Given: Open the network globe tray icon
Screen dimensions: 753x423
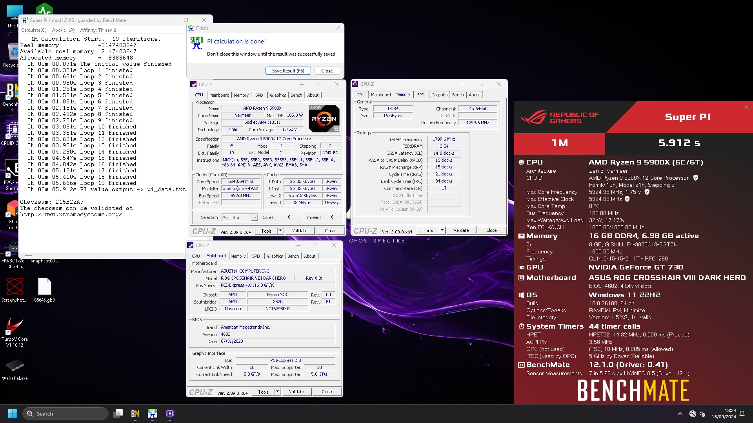Looking at the screenshot, I should pyautogui.click(x=693, y=414).
